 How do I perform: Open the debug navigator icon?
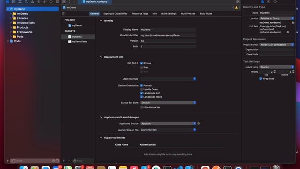45,1
